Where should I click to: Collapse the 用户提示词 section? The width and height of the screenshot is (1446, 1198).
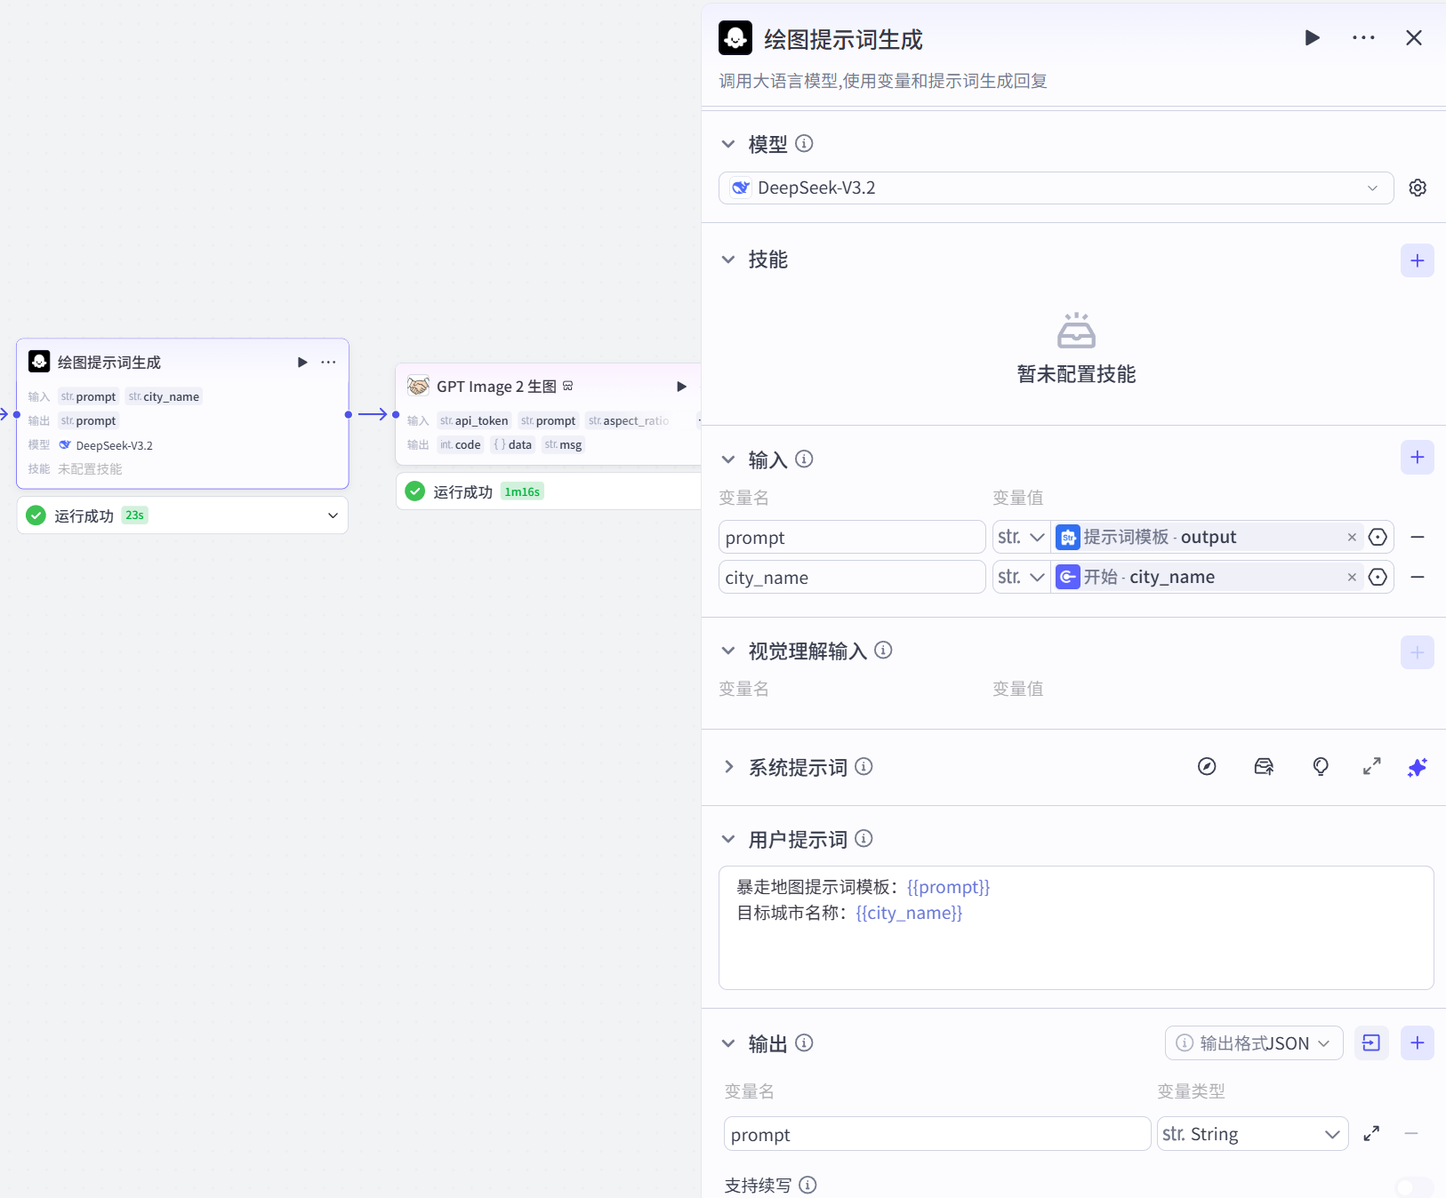pos(728,839)
